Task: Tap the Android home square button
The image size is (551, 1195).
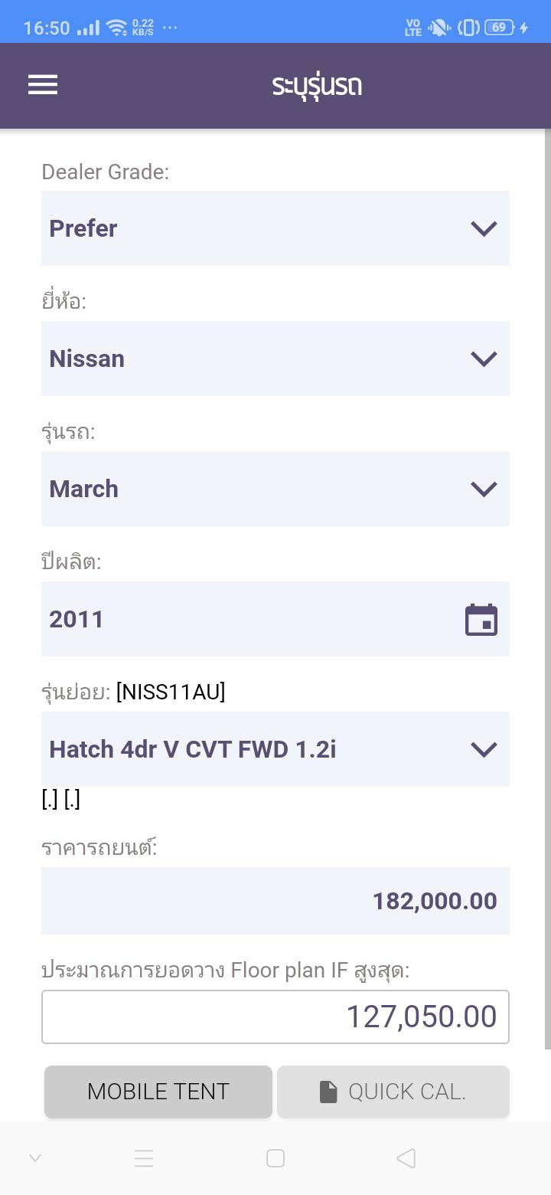Action: pos(275,1158)
